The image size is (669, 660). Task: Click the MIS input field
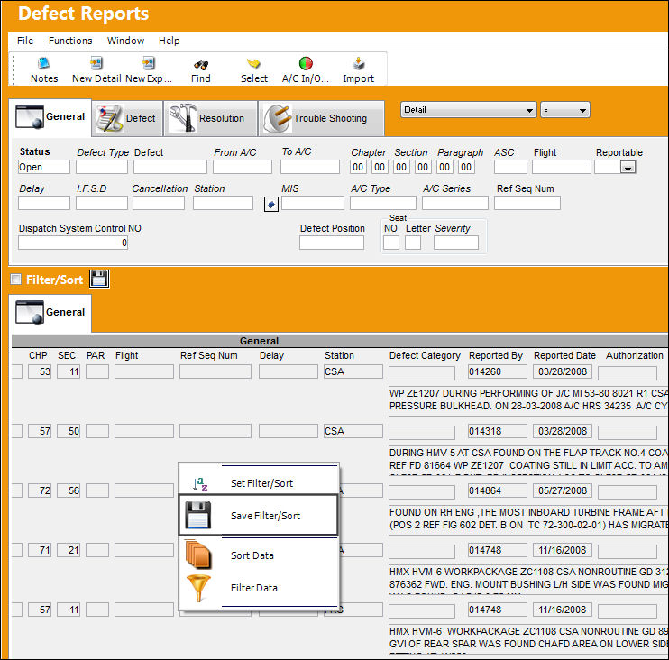pos(313,203)
